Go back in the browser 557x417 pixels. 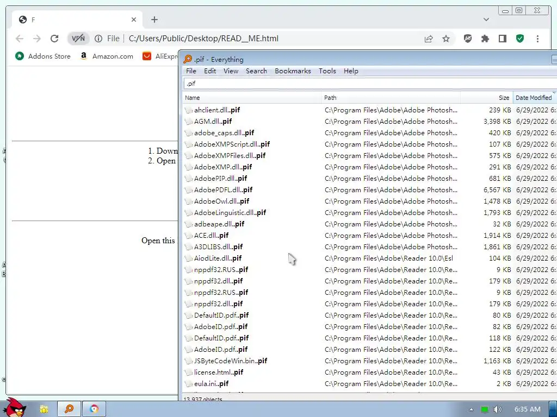pos(20,39)
